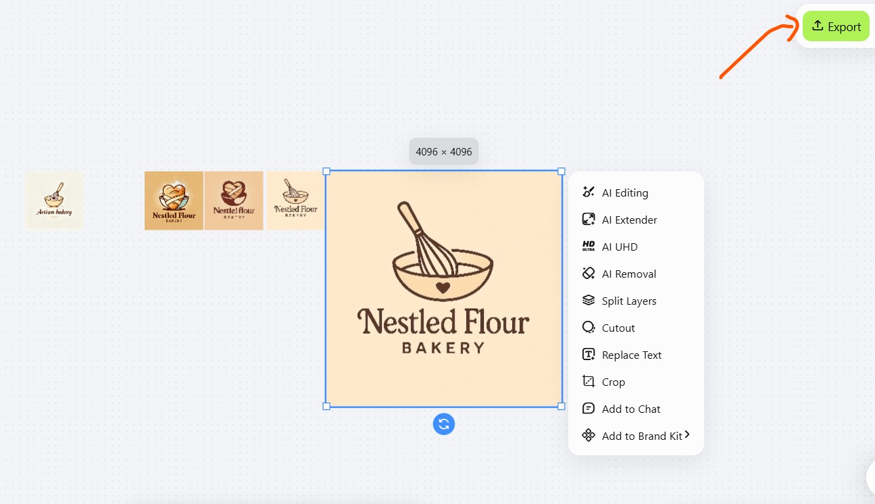Click the Replace Text icon
The width and height of the screenshot is (875, 504).
589,355
